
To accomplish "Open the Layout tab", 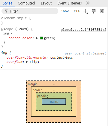I will click(46, 3).
